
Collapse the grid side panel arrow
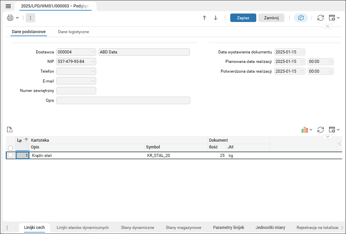[340, 144]
